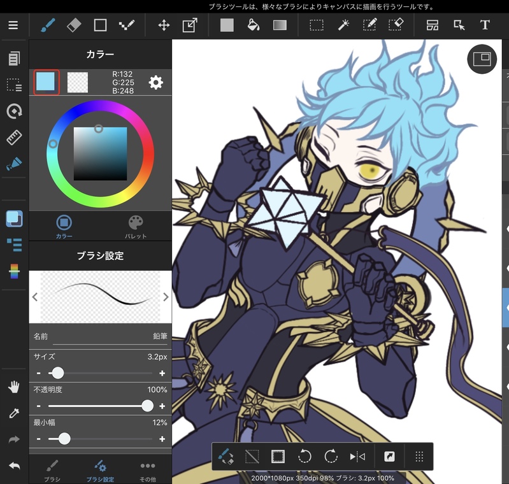This screenshot has height=484, width=509.
Task: Click the サイズ slider handle
Action: tap(58, 373)
